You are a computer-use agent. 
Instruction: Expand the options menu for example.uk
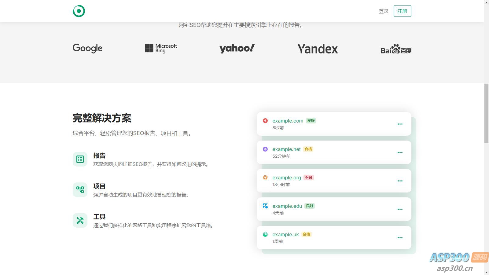point(400,238)
